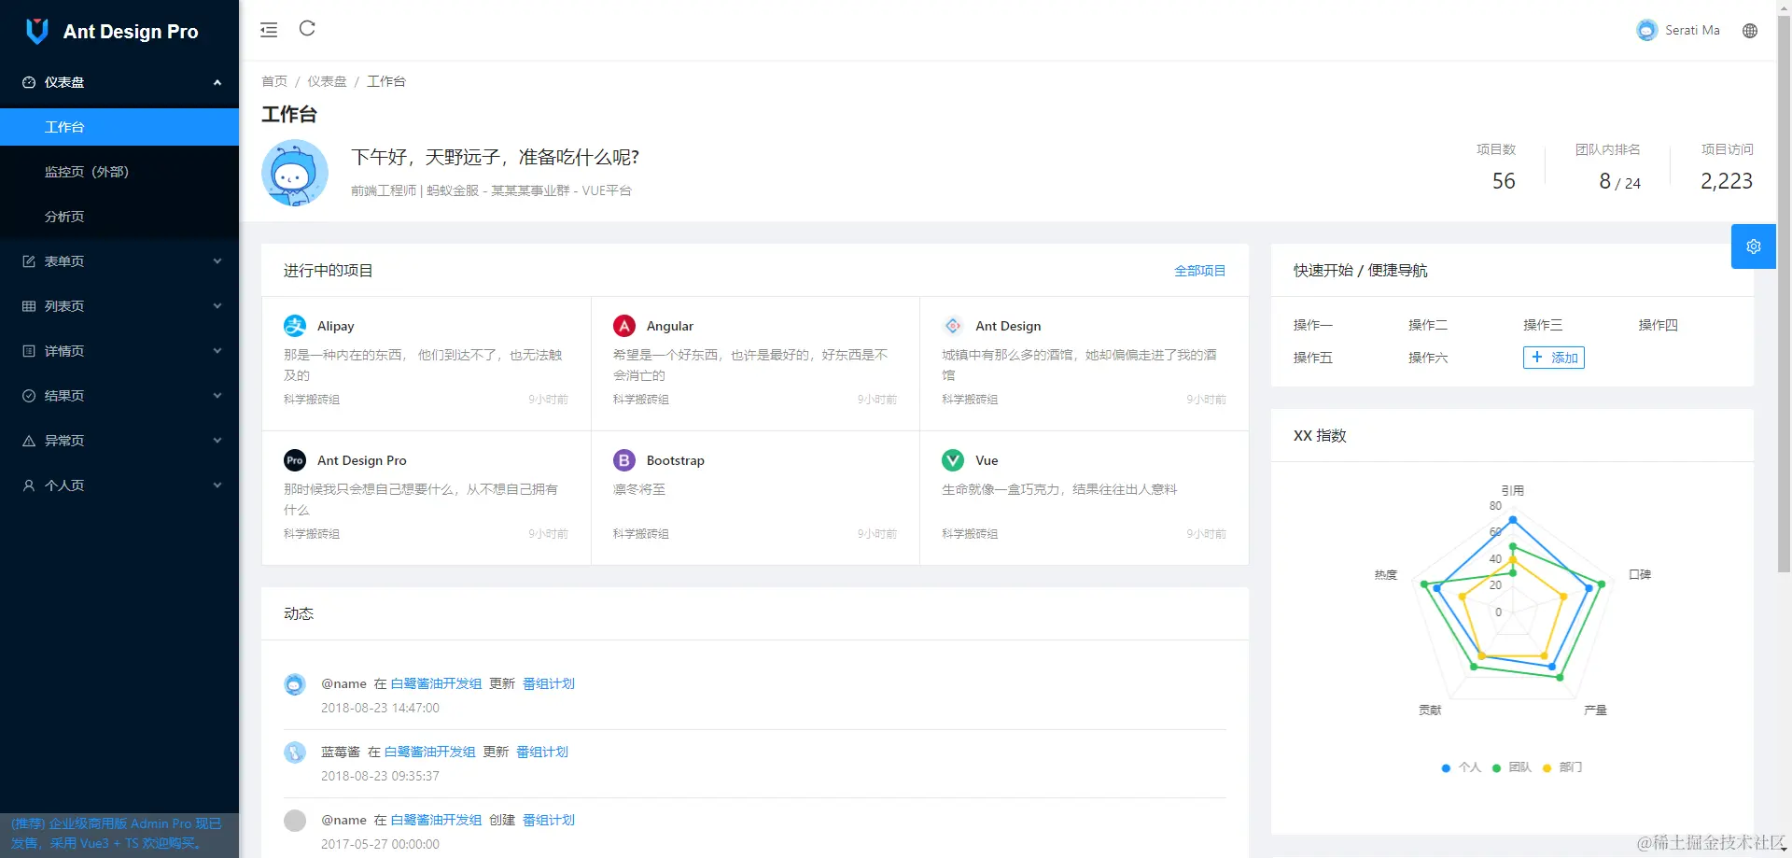Open the 监控页（外部） menu item

point(119,172)
